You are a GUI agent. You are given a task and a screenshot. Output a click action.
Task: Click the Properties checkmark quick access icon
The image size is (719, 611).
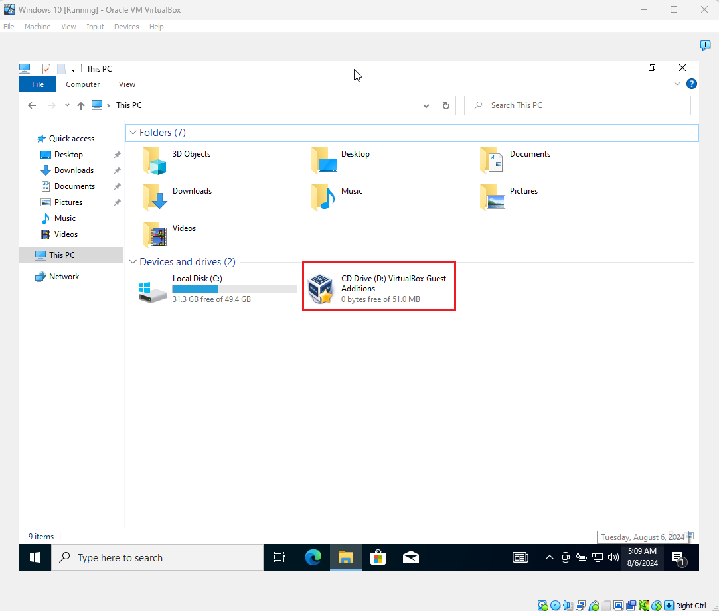pyautogui.click(x=46, y=69)
